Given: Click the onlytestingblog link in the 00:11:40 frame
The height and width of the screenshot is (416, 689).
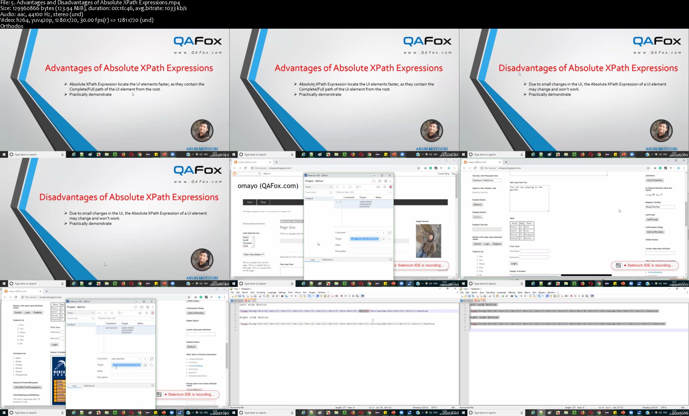Looking at the screenshot, I should click(x=196, y=366).
